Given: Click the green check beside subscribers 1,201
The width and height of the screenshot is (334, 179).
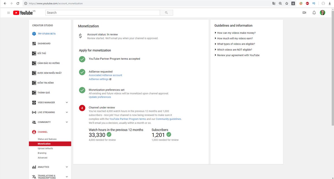Looking at the screenshot, I should pos(169,134).
